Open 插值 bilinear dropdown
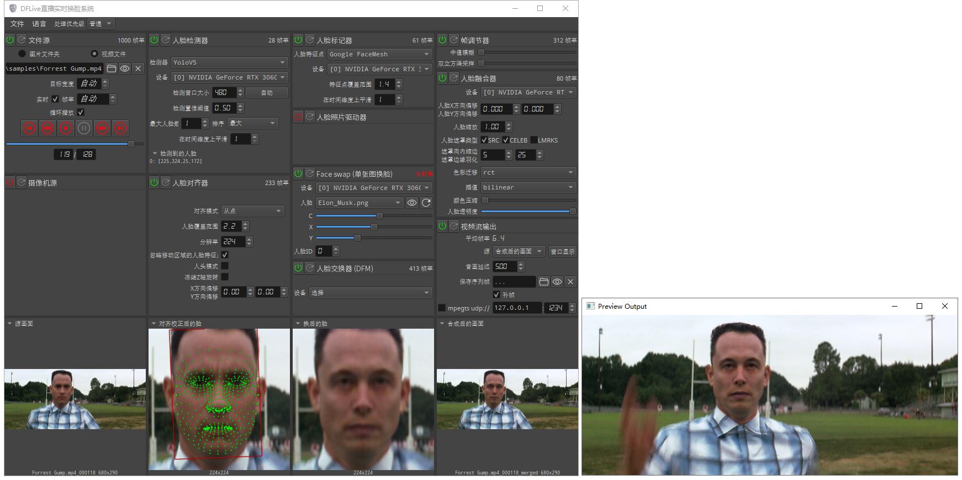962x480 pixels. pos(528,187)
